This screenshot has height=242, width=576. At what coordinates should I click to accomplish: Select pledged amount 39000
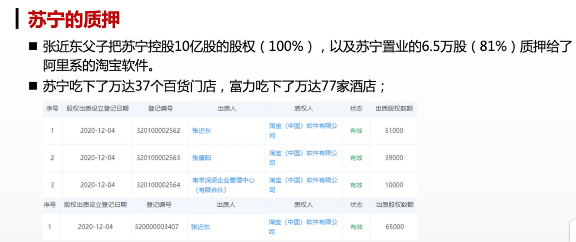(394, 158)
